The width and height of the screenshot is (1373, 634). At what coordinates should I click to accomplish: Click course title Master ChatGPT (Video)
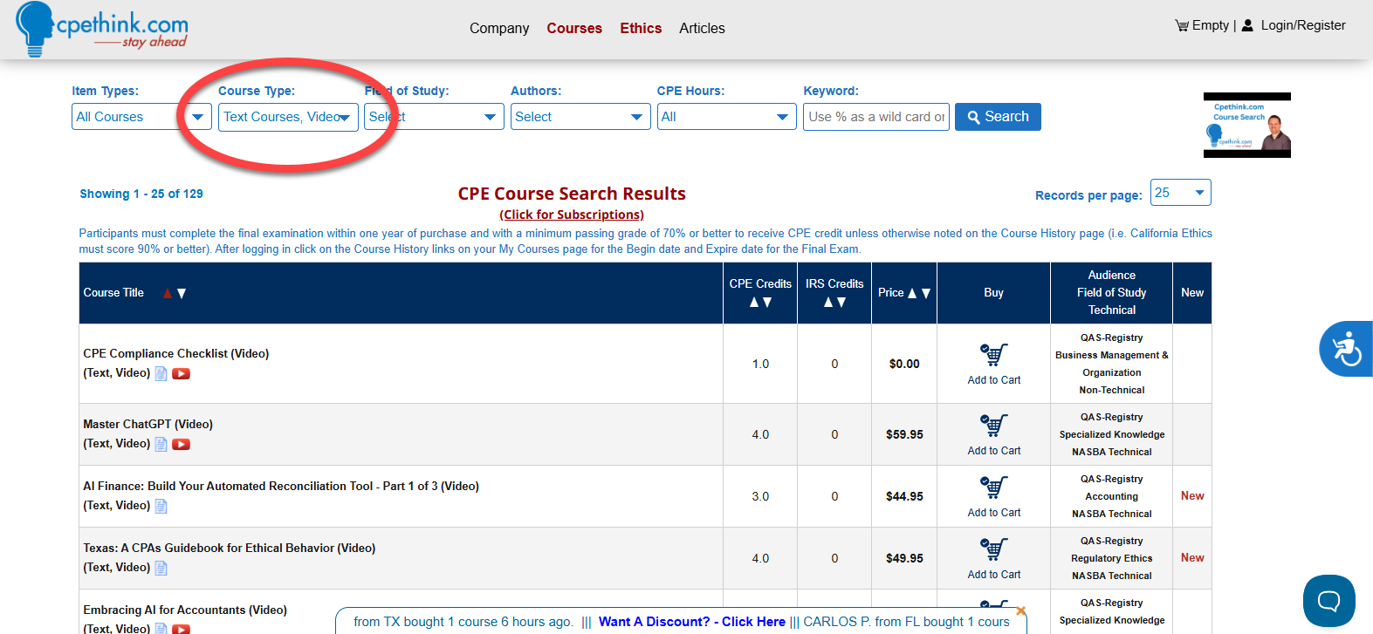click(x=148, y=424)
